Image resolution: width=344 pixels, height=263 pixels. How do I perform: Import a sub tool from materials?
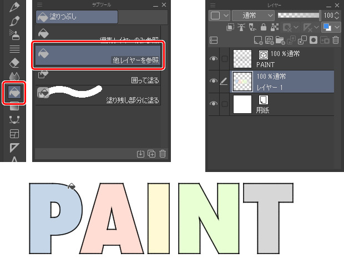pos(140,154)
